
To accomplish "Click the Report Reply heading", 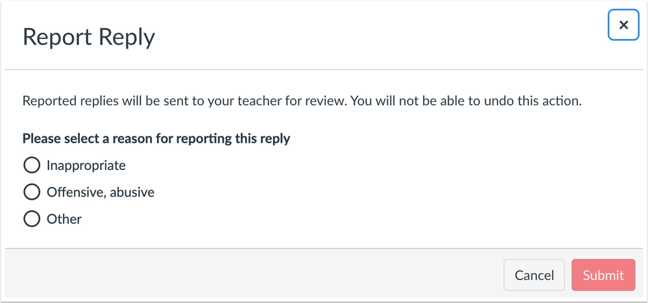I will pyautogui.click(x=89, y=37).
